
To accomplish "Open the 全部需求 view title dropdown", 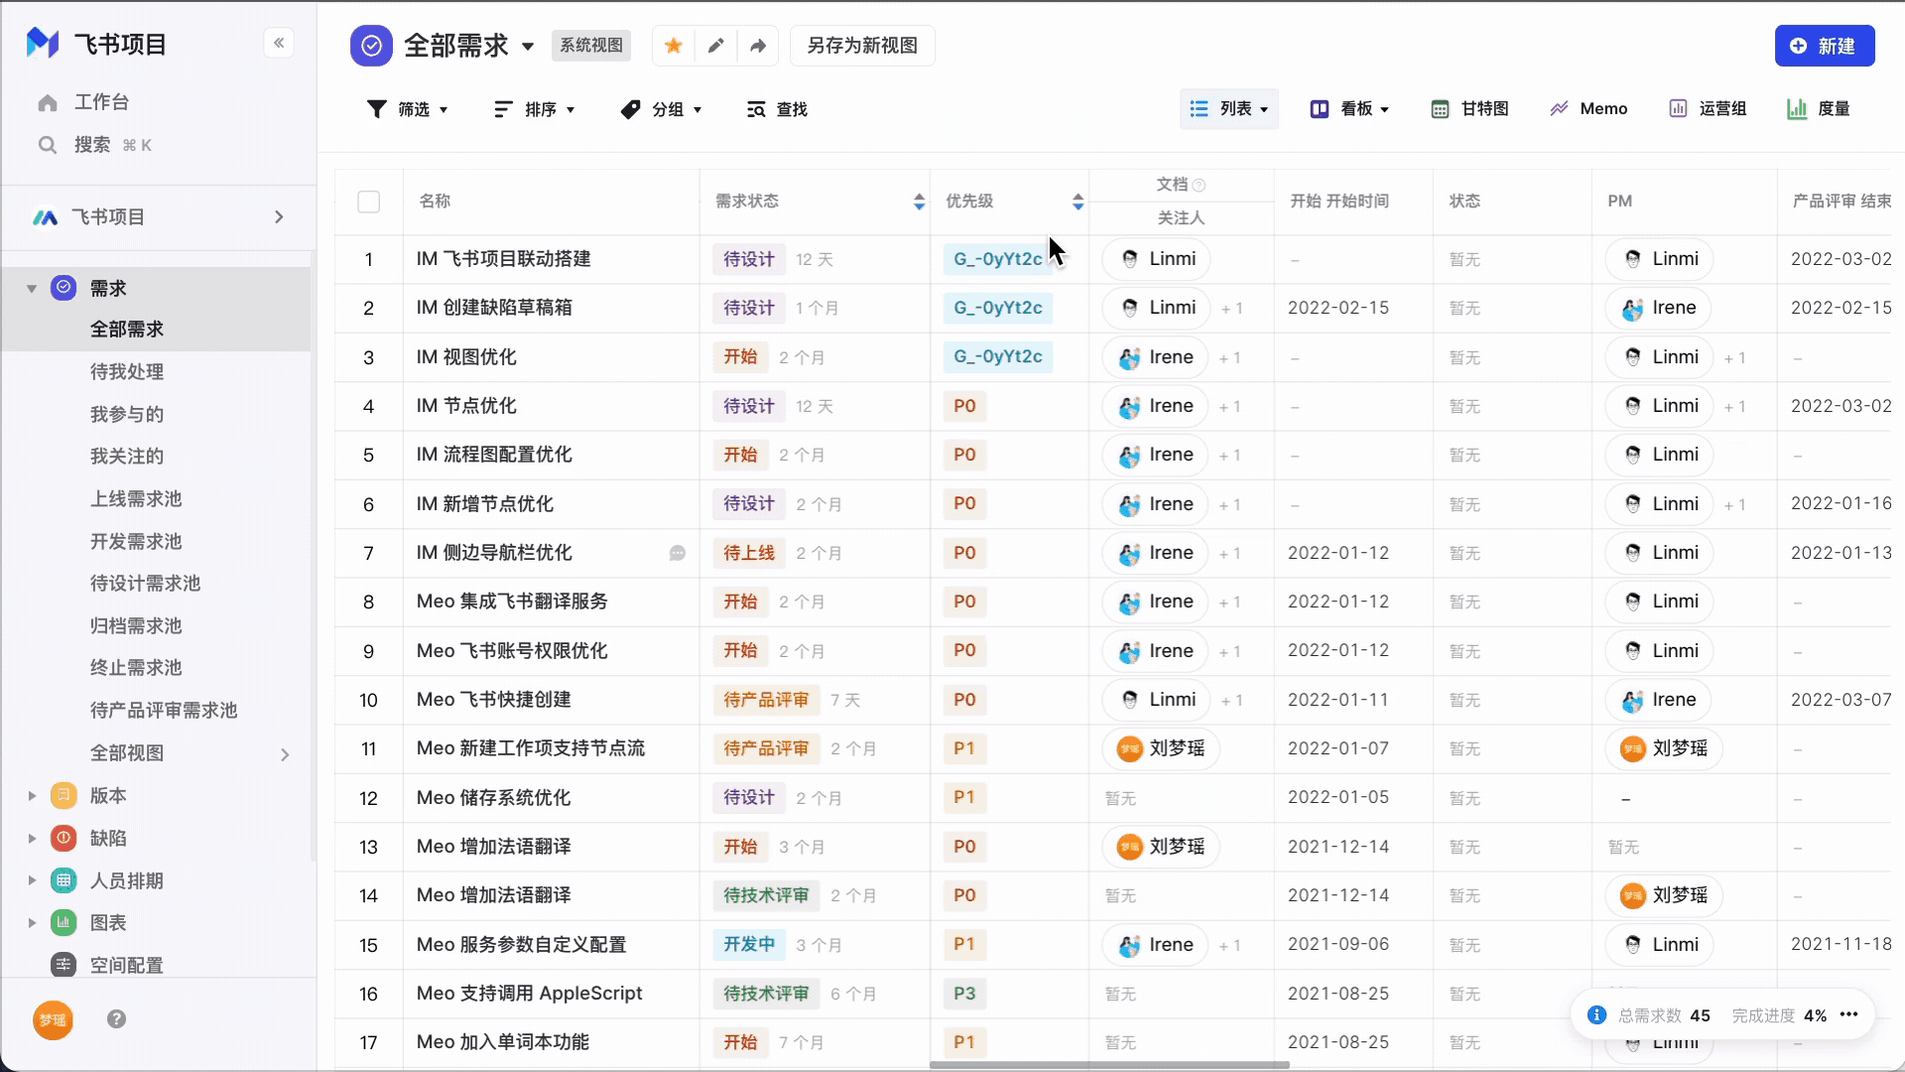I will pyautogui.click(x=528, y=47).
